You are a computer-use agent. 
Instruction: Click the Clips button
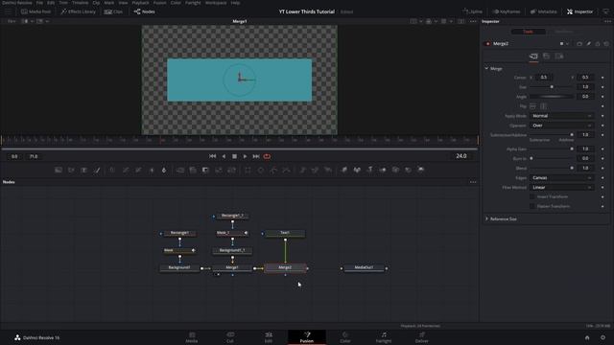[113, 11]
